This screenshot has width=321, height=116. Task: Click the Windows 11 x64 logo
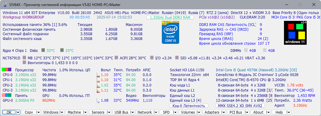coord(295,33)
